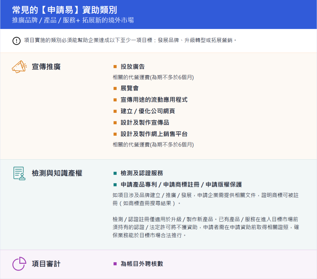The image size is (317, 279).
Task: Click the 建立 / 優化公司網頁 item
Action: click(x=148, y=111)
